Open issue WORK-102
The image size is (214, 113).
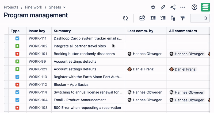coord(38,46)
